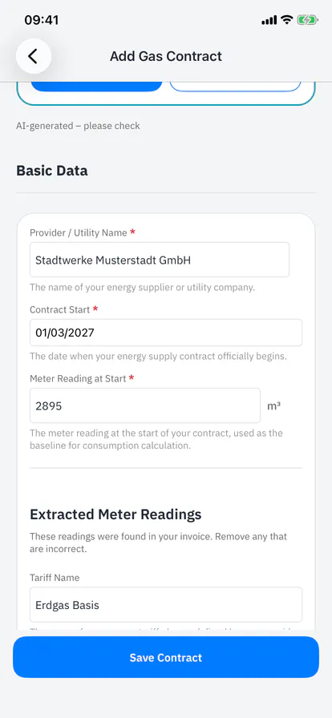Tap the Meter Reading at Start label
Viewport: 332px width, 718px height.
point(79,378)
